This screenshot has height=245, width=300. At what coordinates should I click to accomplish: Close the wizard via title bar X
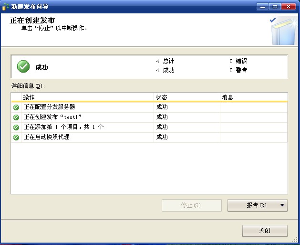click(289, 7)
